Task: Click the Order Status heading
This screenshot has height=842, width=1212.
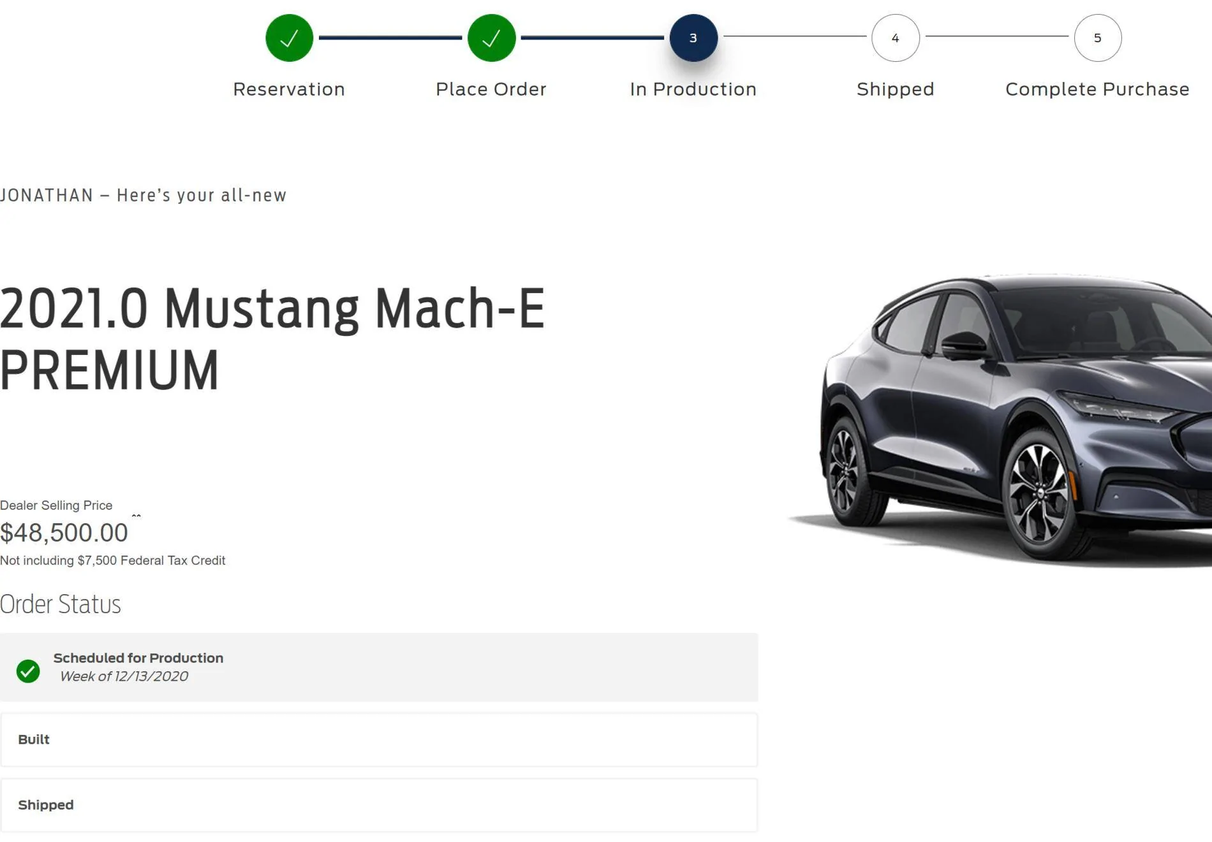Action: [x=61, y=604]
